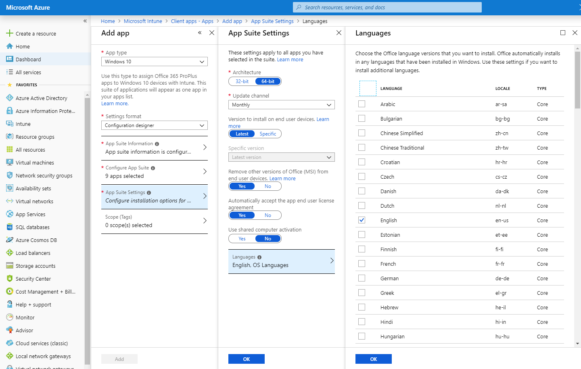
Task: Go to Microsoft Intune breadcrumb
Action: tap(143, 21)
